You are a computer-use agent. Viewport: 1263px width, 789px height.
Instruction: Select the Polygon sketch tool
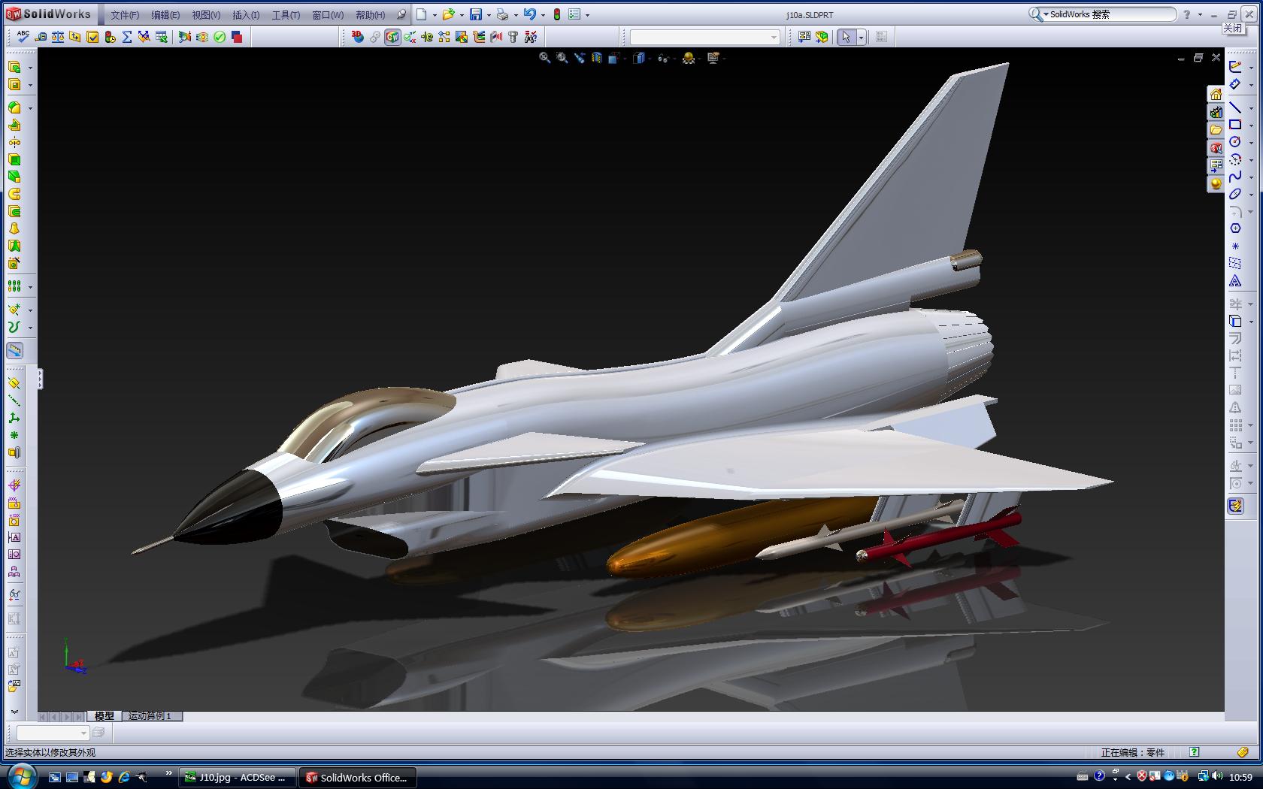click(x=1235, y=228)
